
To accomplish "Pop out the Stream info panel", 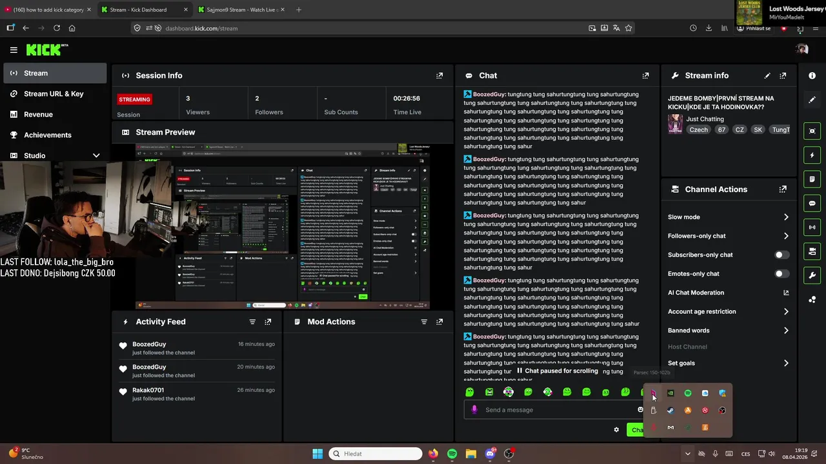I will point(783,75).
